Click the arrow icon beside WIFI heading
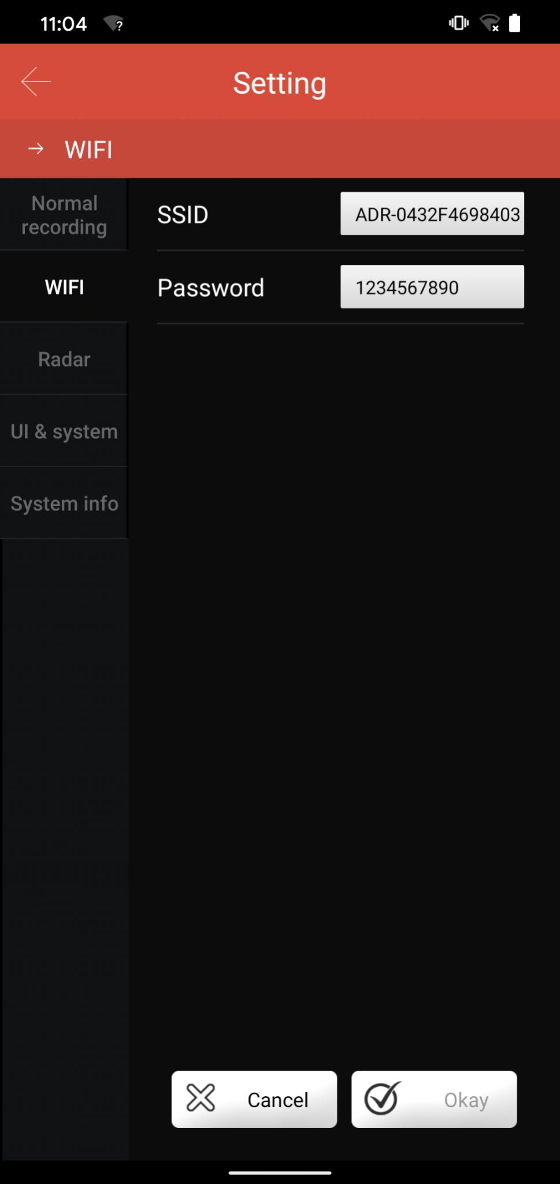The width and height of the screenshot is (560, 1184). pyautogui.click(x=36, y=149)
